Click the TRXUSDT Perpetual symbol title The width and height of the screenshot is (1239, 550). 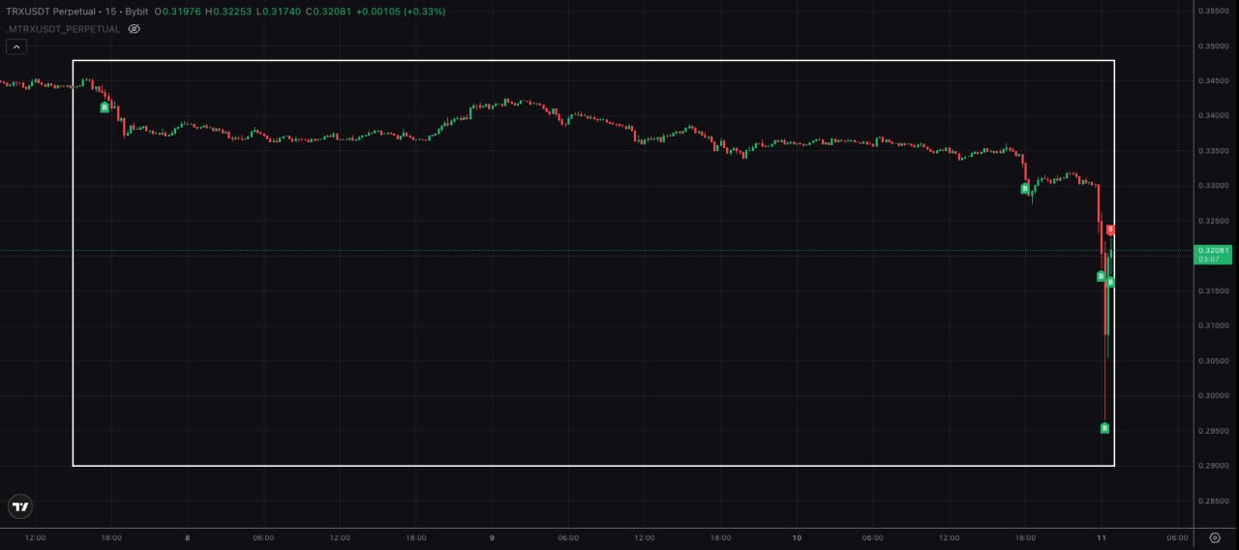click(x=54, y=12)
